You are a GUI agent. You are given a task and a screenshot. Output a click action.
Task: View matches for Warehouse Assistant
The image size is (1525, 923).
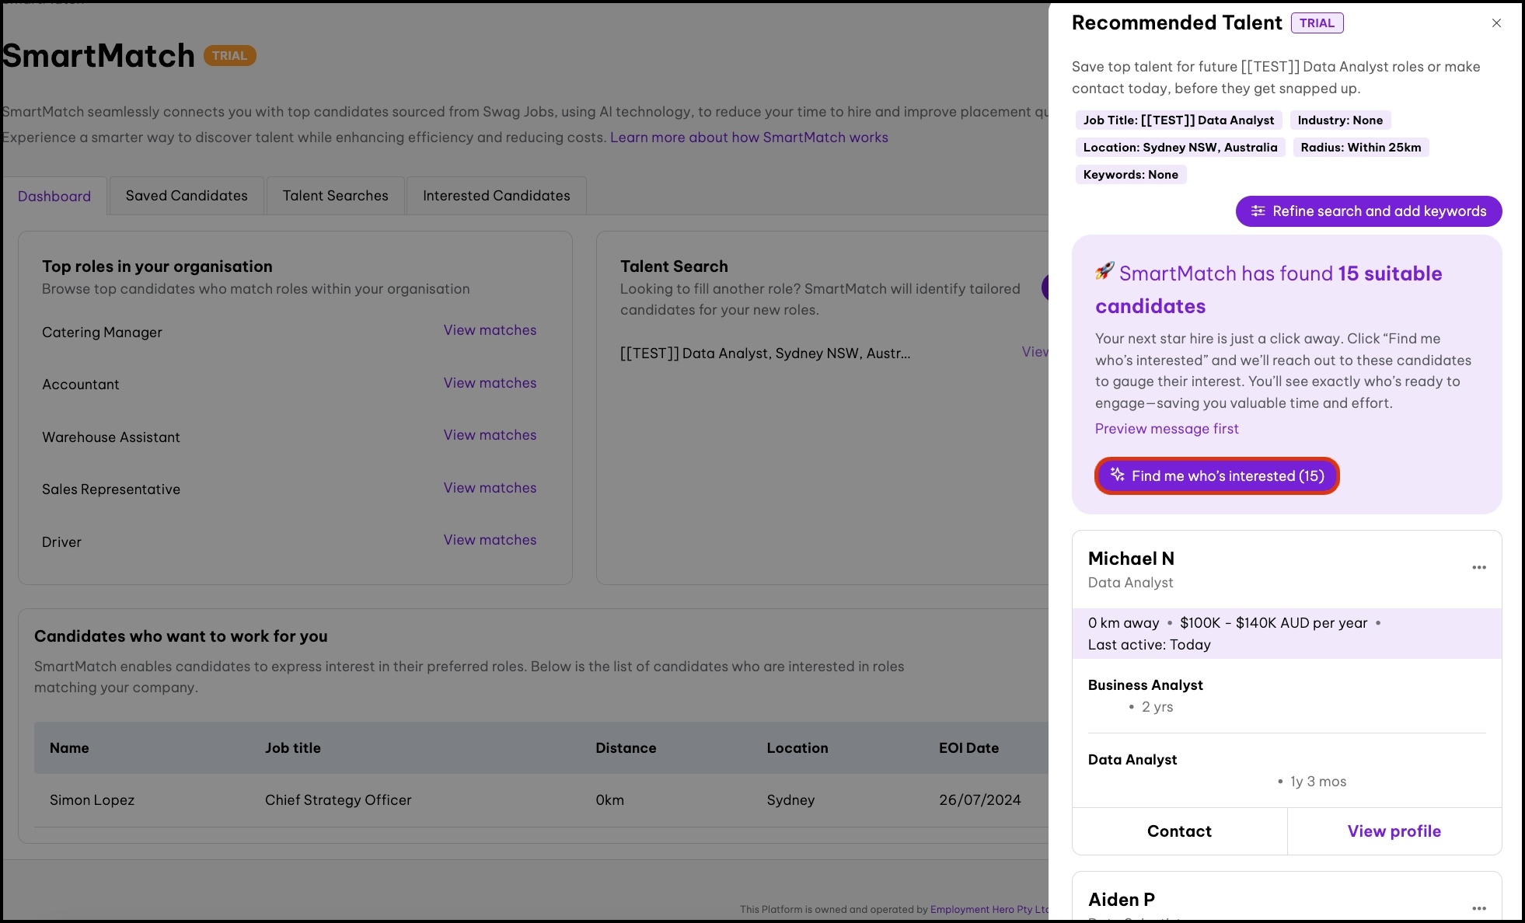[490, 435]
